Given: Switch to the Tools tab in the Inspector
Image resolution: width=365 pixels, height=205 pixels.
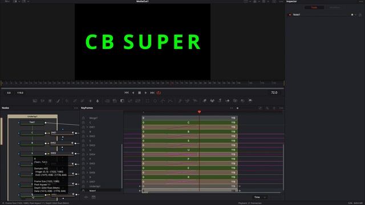Looking at the screenshot, I should (314, 7).
